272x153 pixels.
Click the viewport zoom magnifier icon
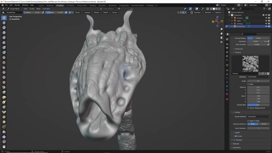coord(221,29)
